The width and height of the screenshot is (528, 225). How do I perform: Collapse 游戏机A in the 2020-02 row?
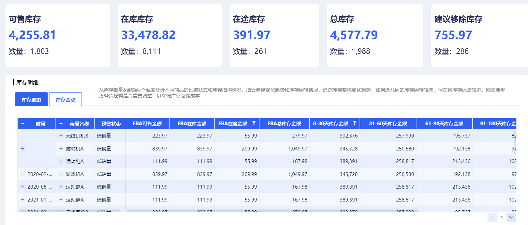(61, 174)
